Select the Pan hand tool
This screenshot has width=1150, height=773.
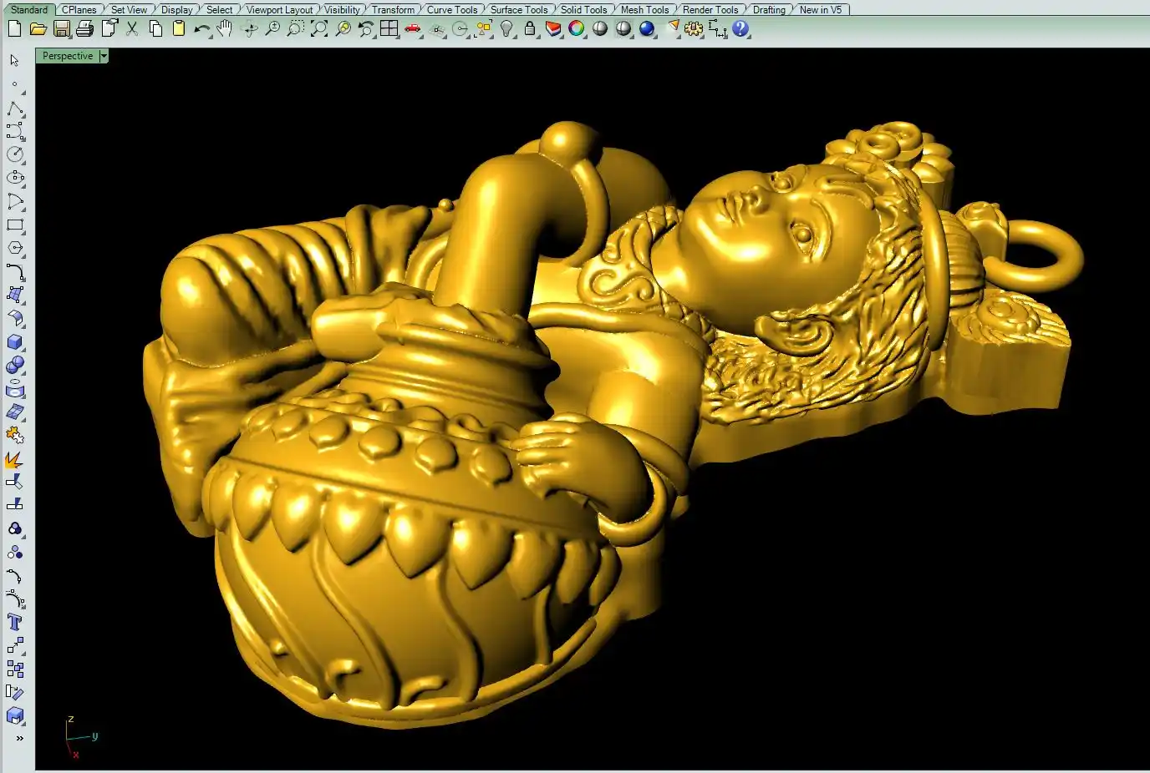click(x=224, y=29)
